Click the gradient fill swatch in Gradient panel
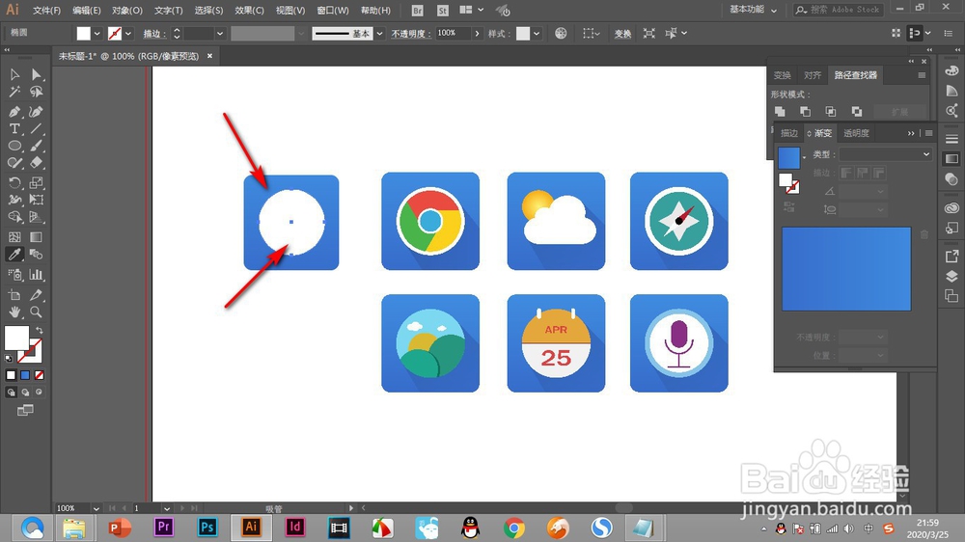 (789, 157)
